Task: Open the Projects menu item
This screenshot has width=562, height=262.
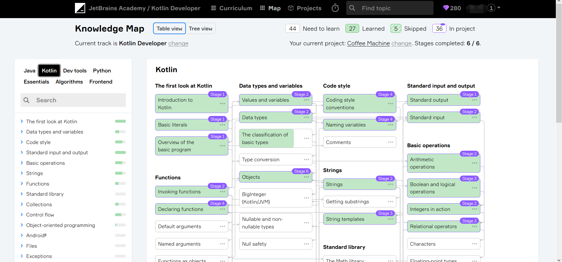Action: [x=305, y=8]
